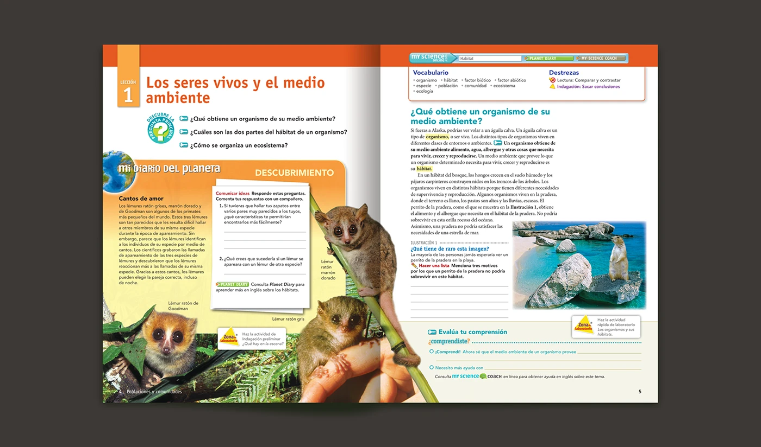761x447 pixels.
Task: Click the key icon beside "¿Cómo se organiza un ecosistema?"
Action: pos(184,145)
